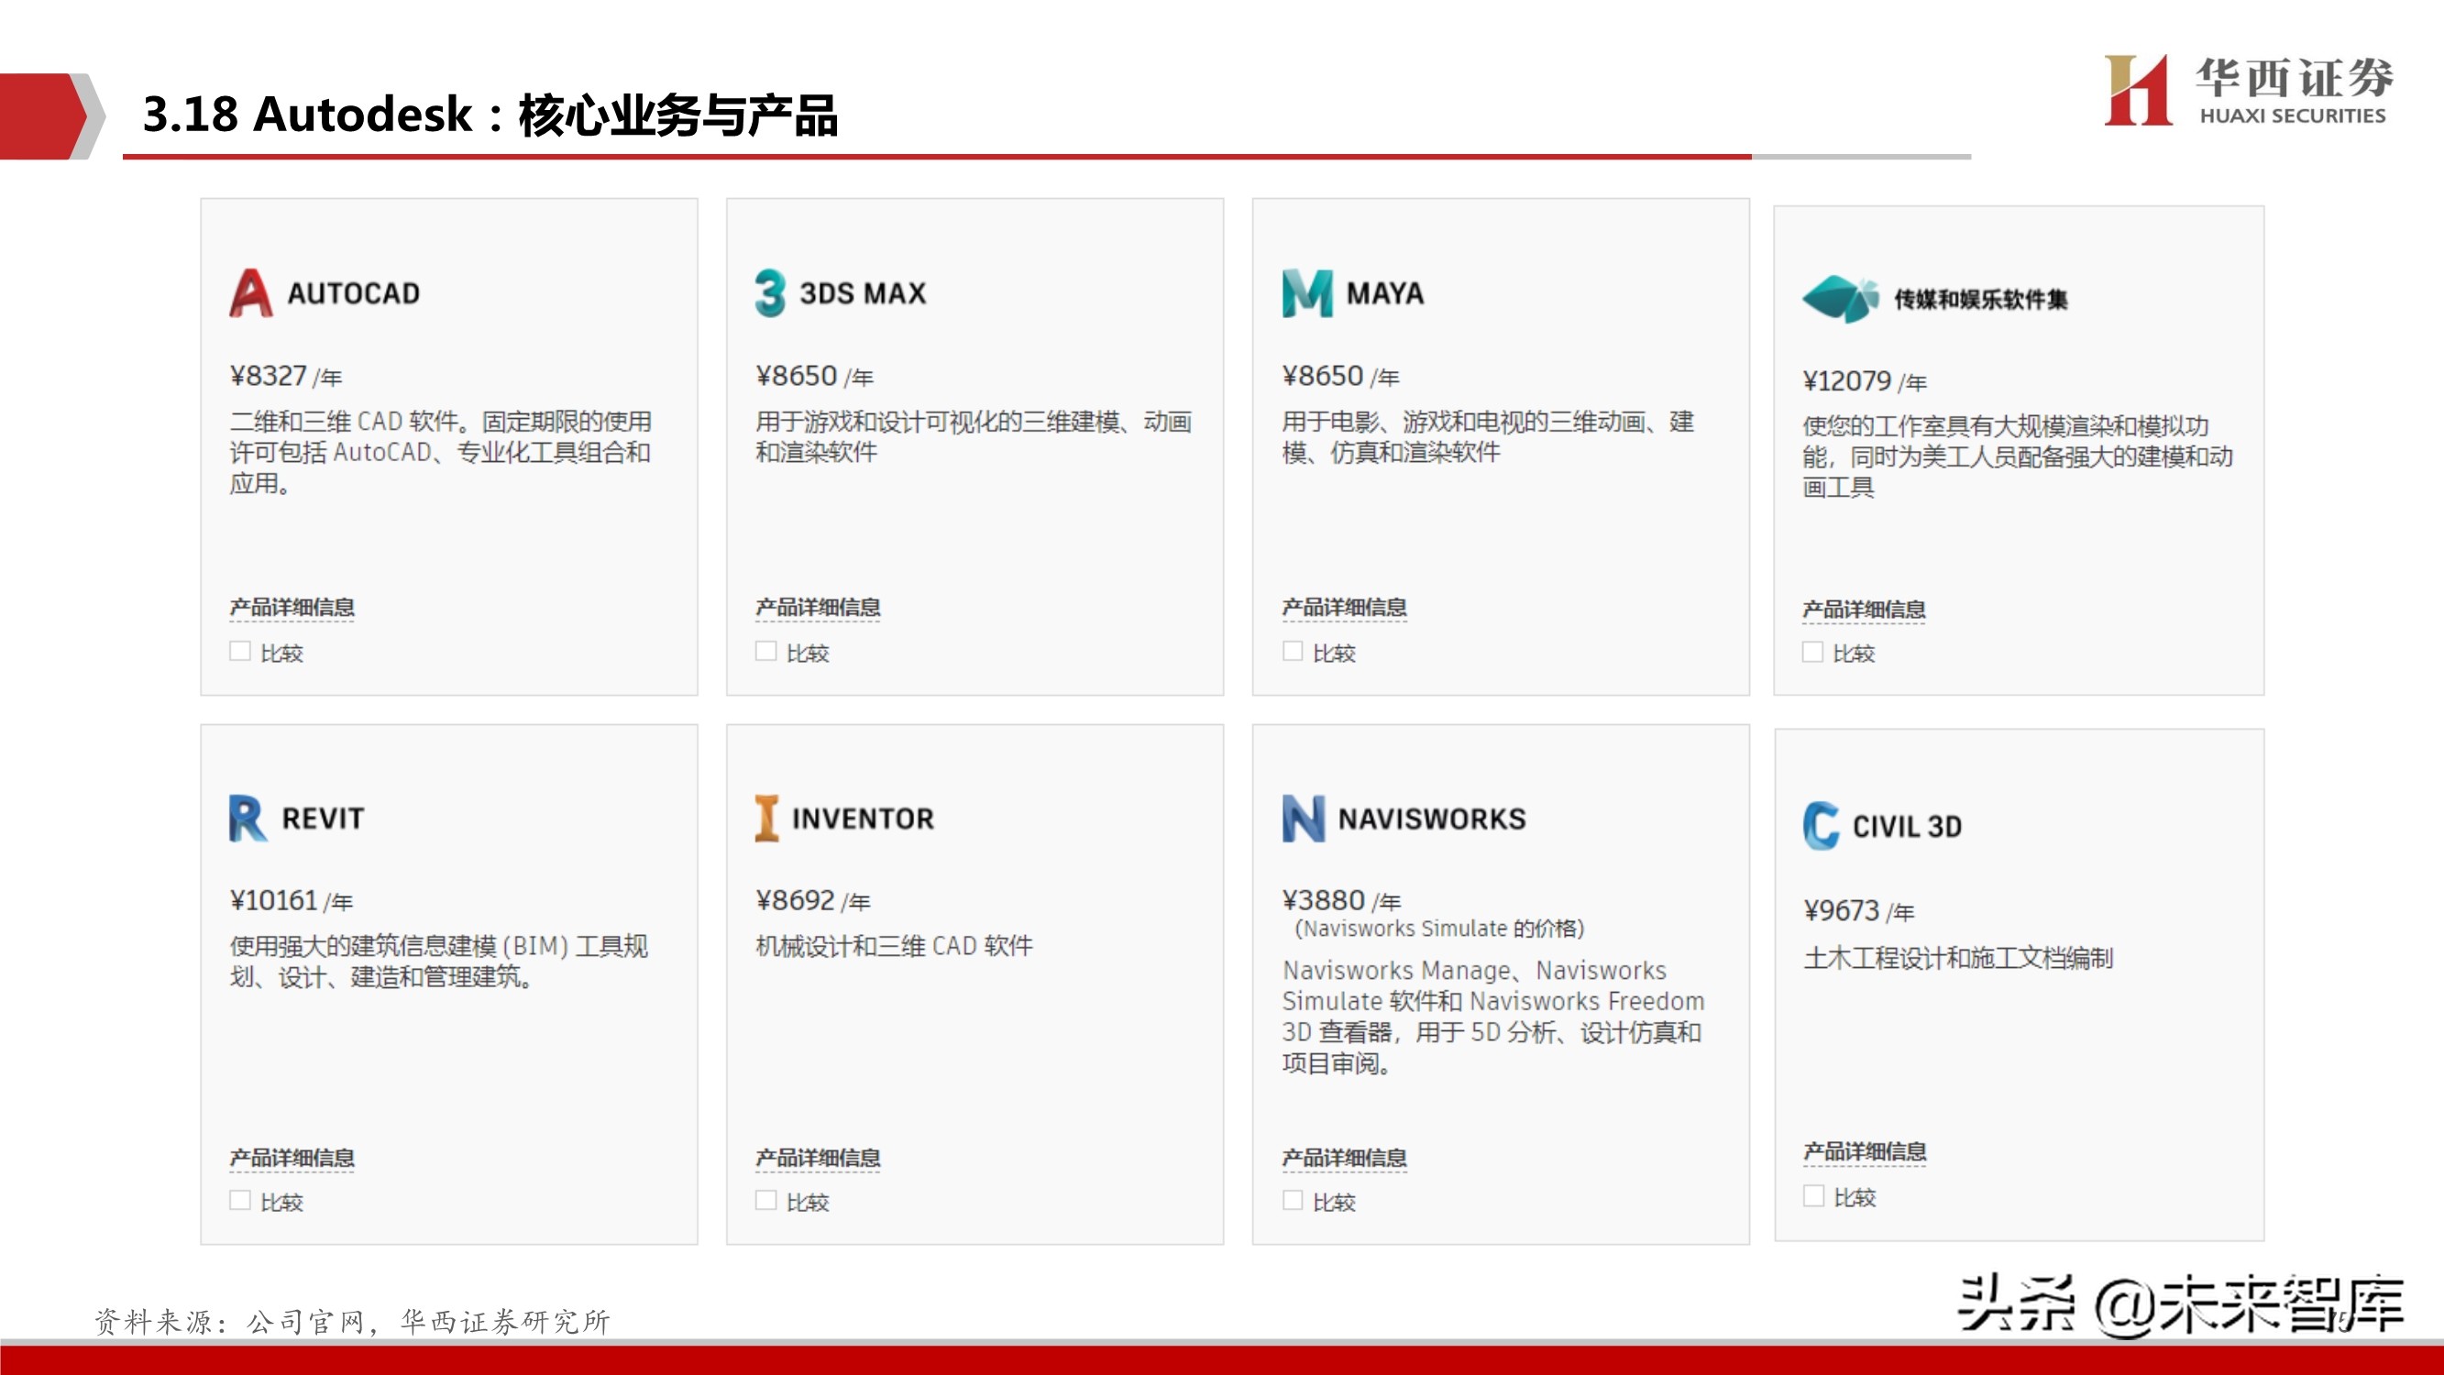
Task: Click the ¥8692 /年 Inventor price
Action: coord(812,900)
